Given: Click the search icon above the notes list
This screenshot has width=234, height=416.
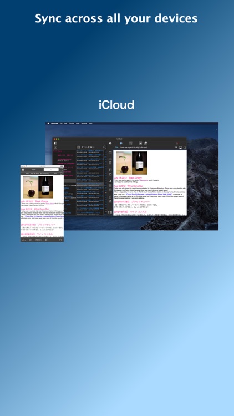Looking at the screenshot, I should pos(104,147).
